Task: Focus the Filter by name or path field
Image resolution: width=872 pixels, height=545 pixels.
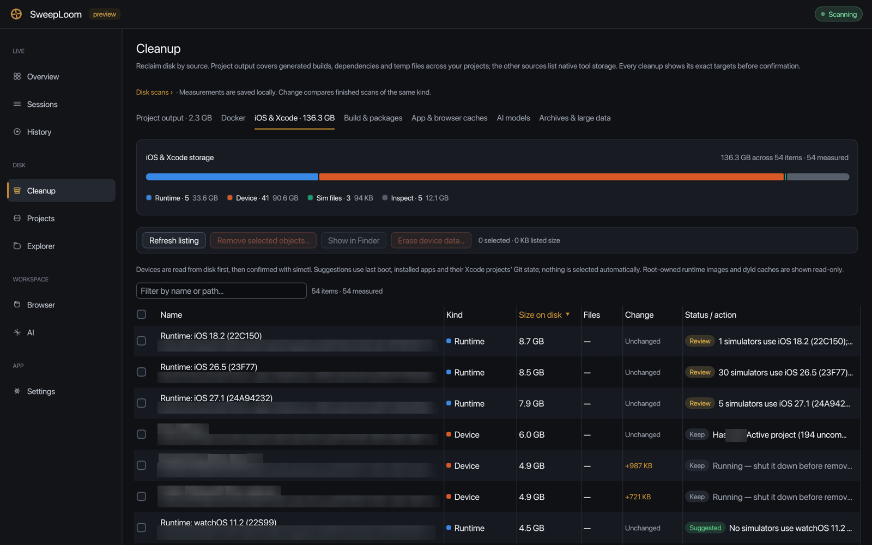Action: [221, 291]
